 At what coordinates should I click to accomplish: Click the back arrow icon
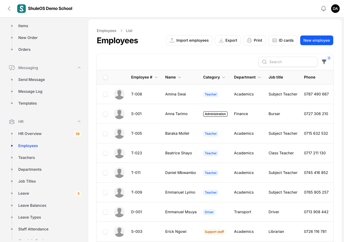point(9,9)
